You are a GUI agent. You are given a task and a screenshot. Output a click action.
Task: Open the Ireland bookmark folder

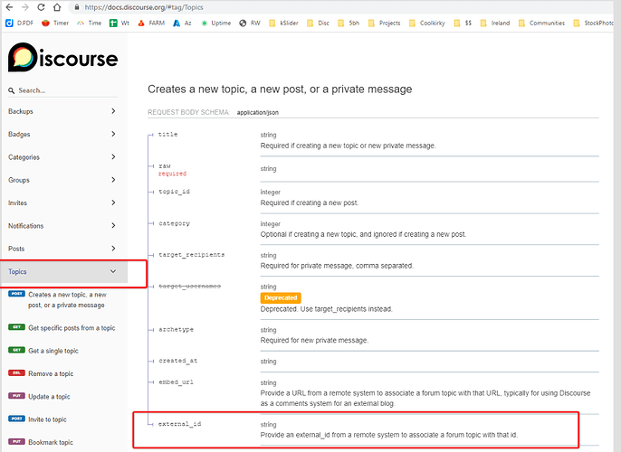495,23
